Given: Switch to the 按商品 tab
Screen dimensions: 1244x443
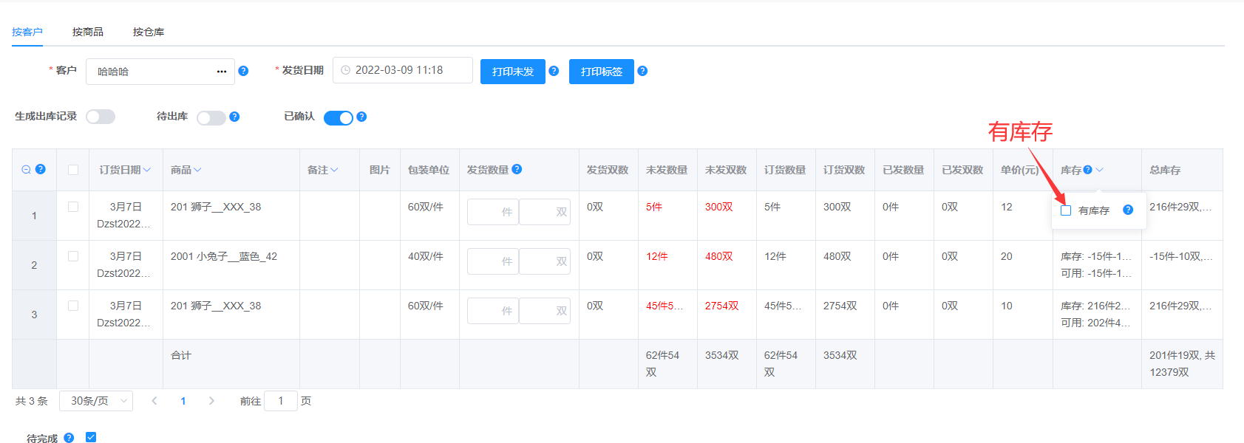Looking at the screenshot, I should pos(88,32).
